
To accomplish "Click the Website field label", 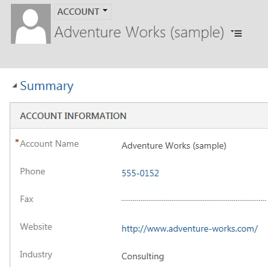I will point(36,226).
